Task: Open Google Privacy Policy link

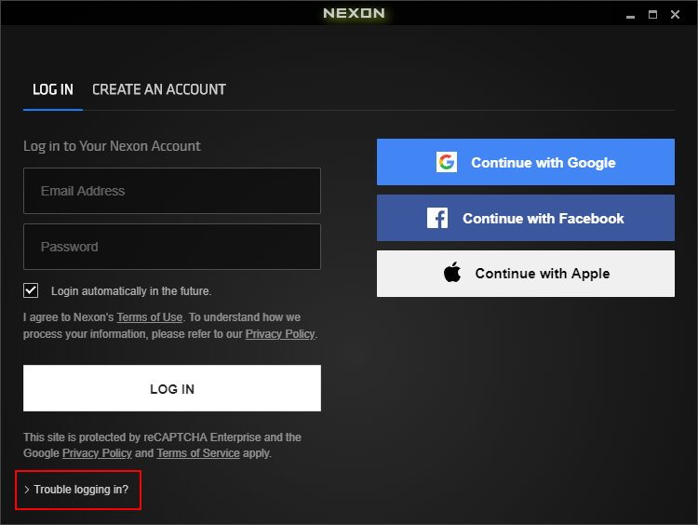Action: [x=97, y=453]
